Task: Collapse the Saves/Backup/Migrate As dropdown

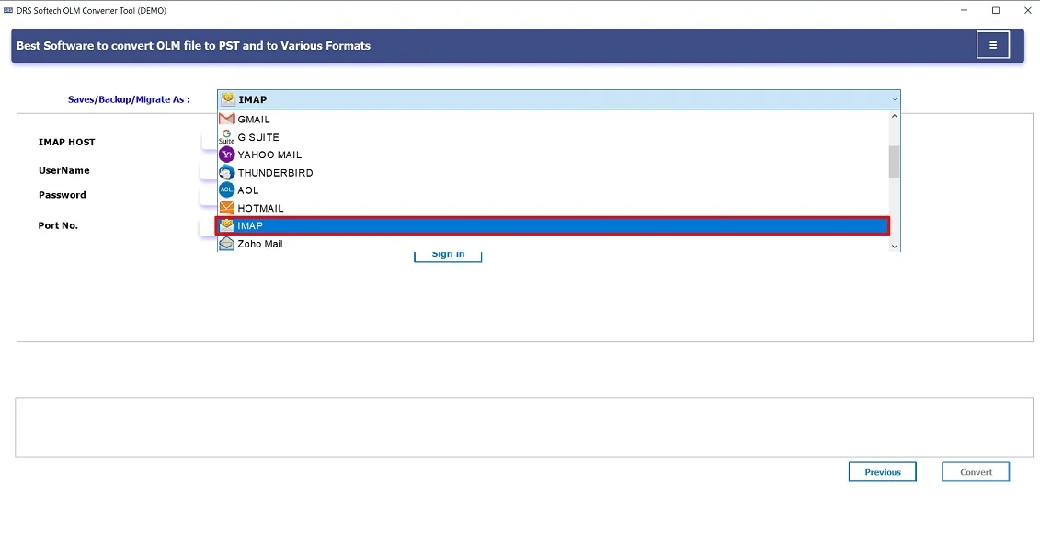Action: [894, 98]
